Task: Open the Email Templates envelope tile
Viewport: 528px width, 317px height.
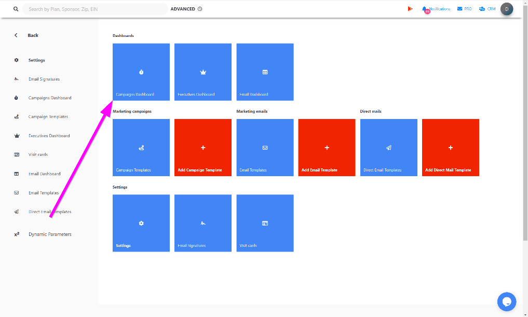Action: click(265, 148)
